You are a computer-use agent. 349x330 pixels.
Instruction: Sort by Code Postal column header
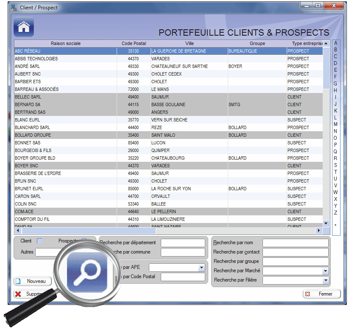pos(134,43)
